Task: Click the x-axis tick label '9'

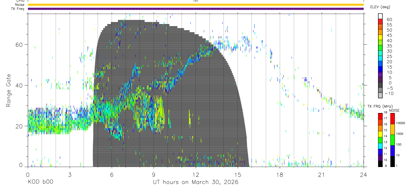Action: coord(154,175)
